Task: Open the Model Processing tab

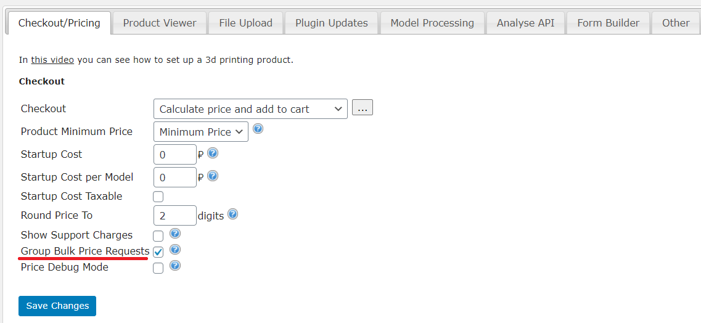Action: (x=432, y=23)
